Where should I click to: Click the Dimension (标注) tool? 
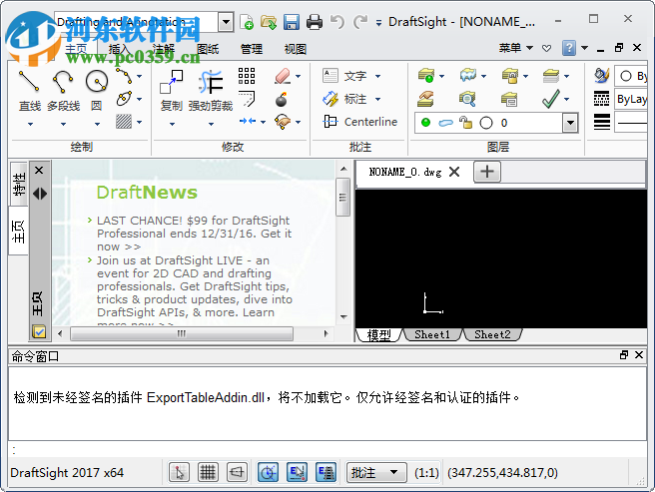pos(345,99)
